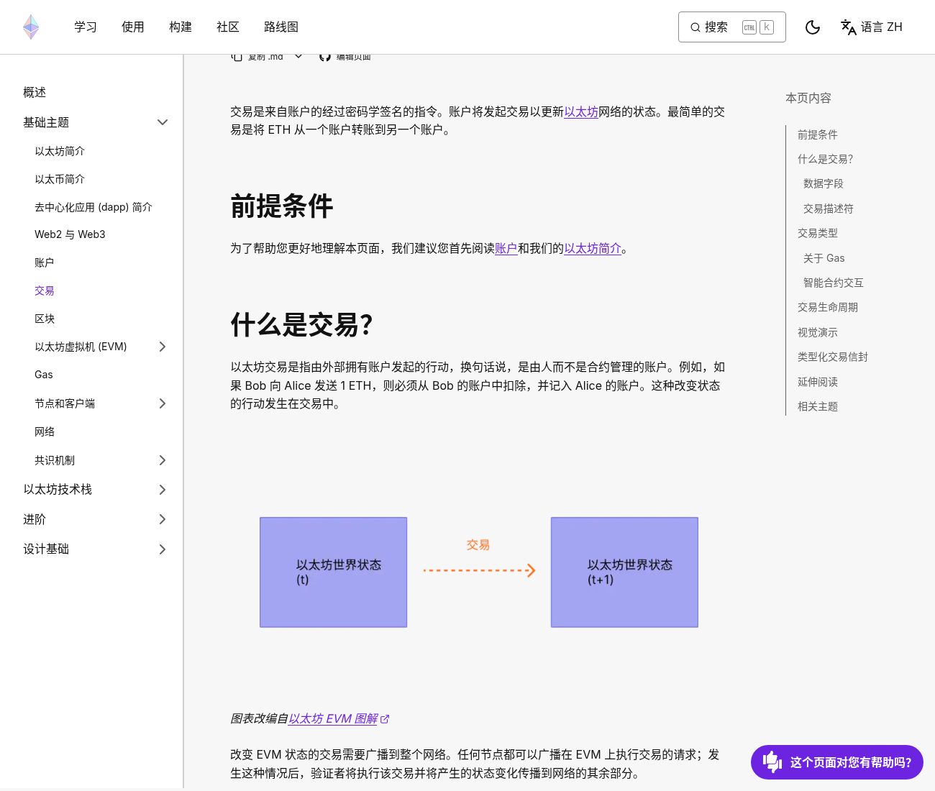
Task: Jump to 视觉演示 in page contents
Action: tap(818, 332)
